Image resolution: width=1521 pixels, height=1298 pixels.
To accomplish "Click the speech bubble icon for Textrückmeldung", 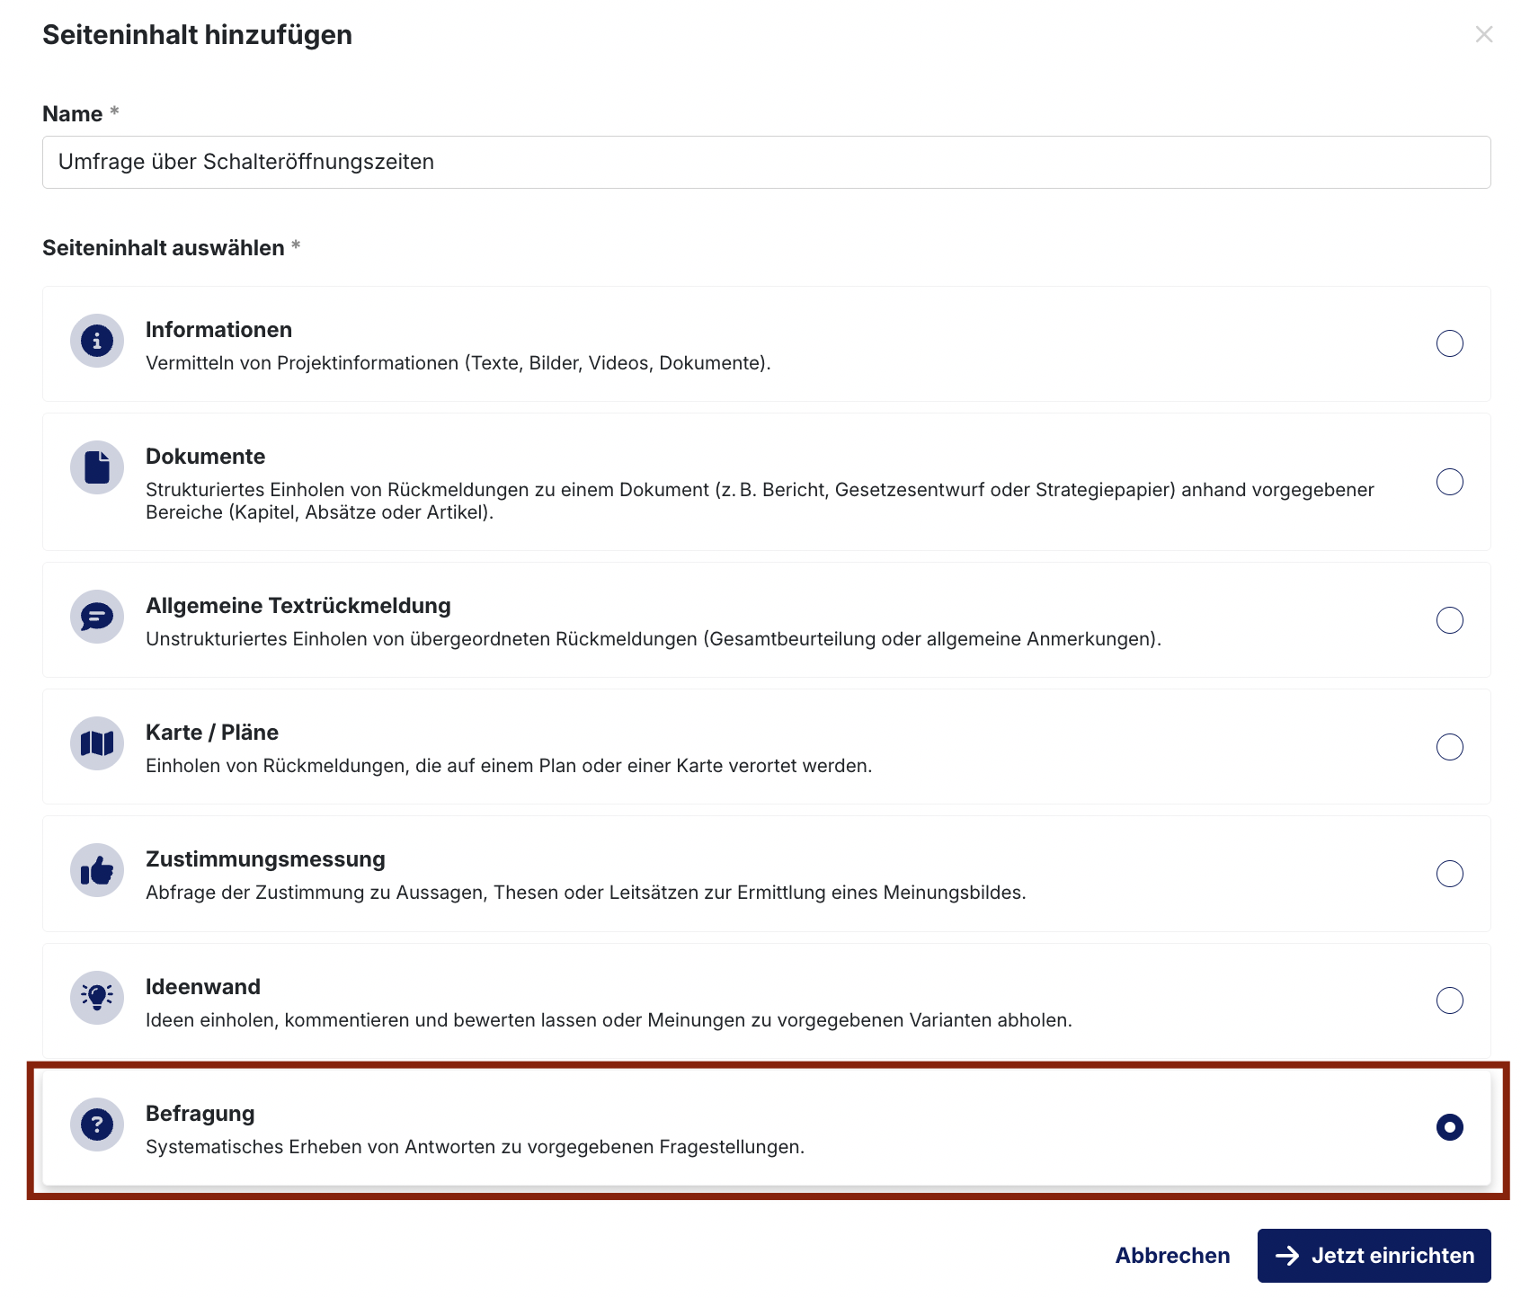I will coord(97,617).
